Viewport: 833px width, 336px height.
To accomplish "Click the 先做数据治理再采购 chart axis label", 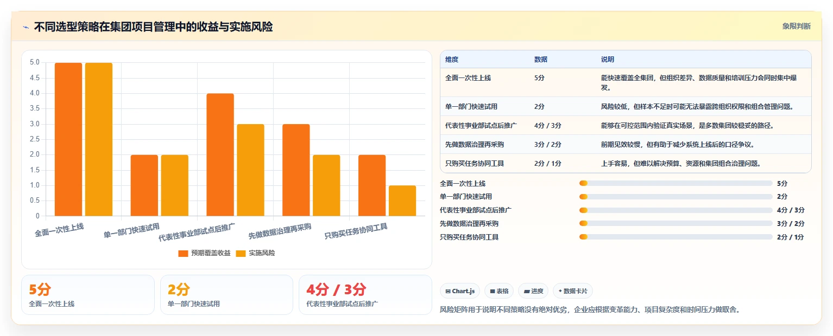I will pos(280,231).
